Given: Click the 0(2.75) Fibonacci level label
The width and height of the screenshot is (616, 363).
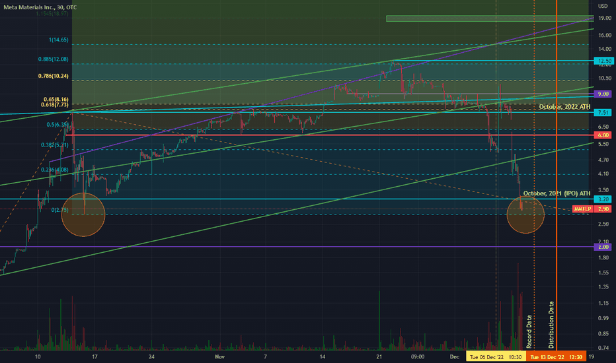Looking at the screenshot, I should pyautogui.click(x=59, y=210).
